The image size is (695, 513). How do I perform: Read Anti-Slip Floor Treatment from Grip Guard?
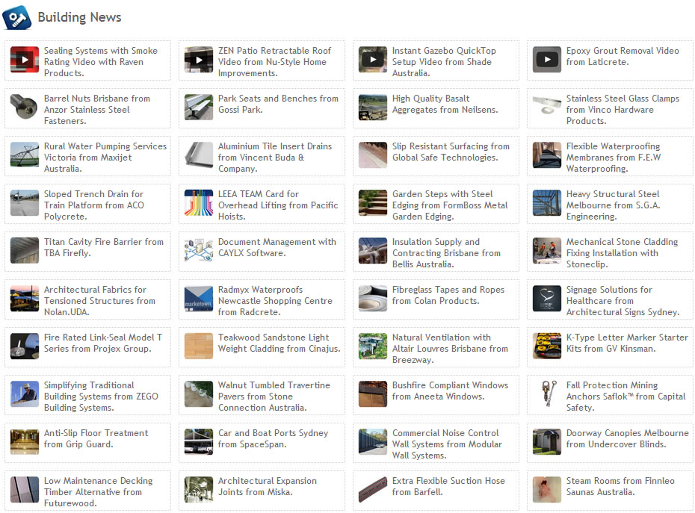[x=96, y=439]
